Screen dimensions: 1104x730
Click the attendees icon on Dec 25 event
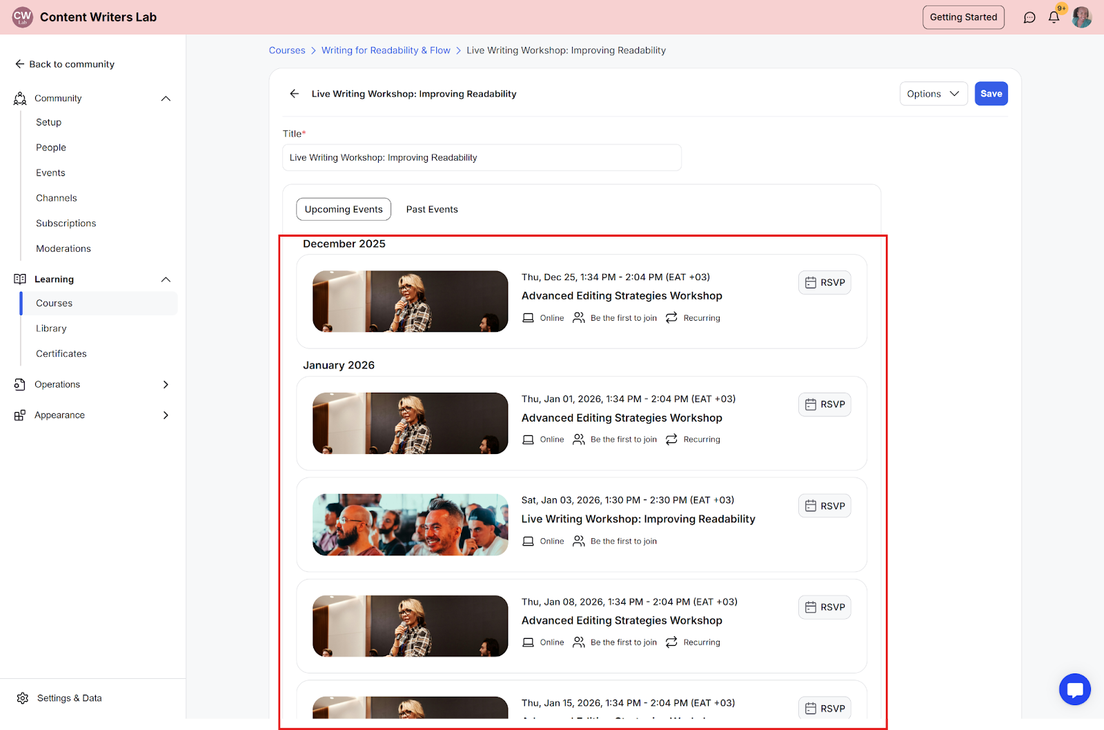[x=579, y=318]
